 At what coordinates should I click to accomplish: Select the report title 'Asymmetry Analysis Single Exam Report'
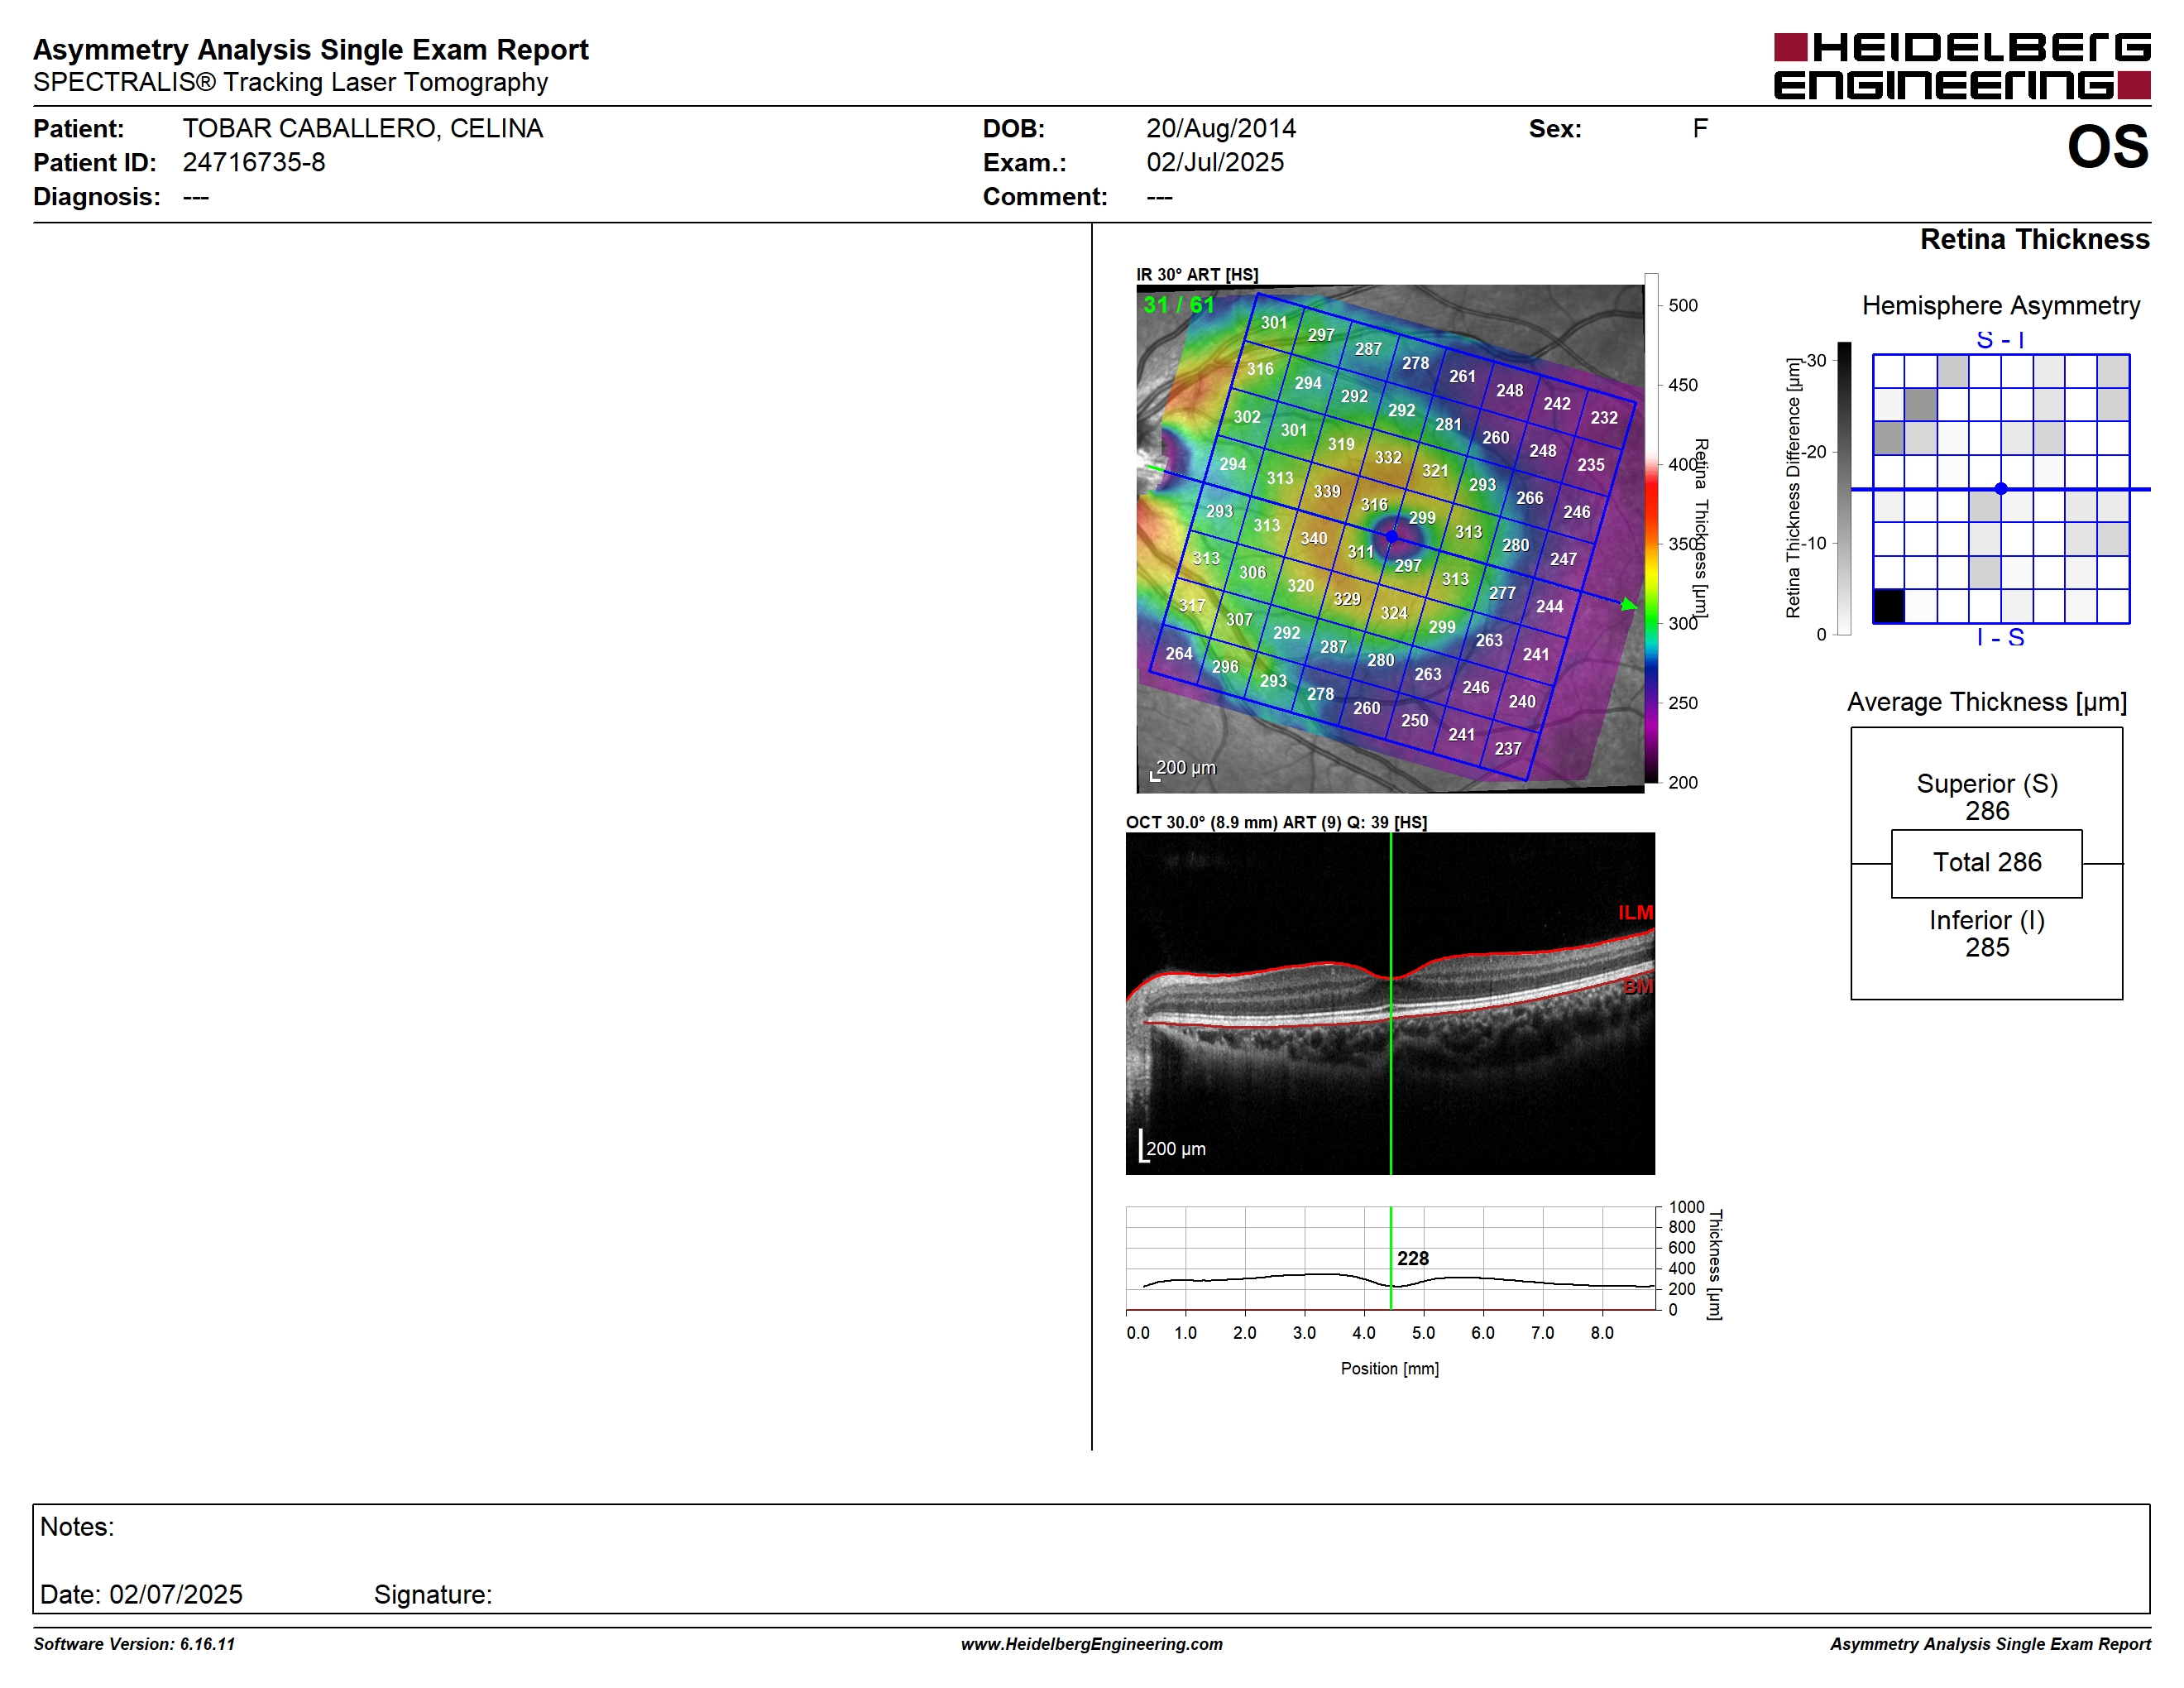tap(311, 49)
